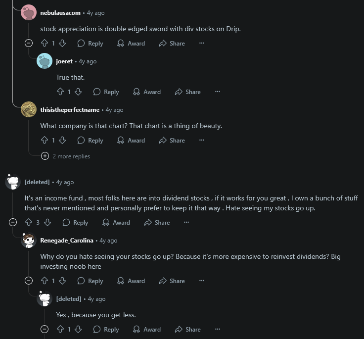Open thisistheperfectname's profile link

tap(70, 110)
